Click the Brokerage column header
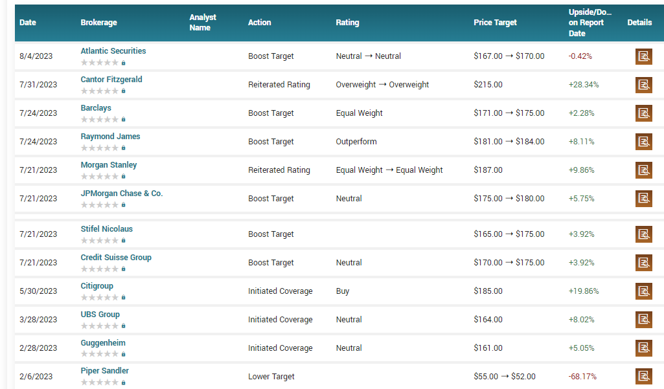The height and width of the screenshot is (389, 664). point(98,23)
